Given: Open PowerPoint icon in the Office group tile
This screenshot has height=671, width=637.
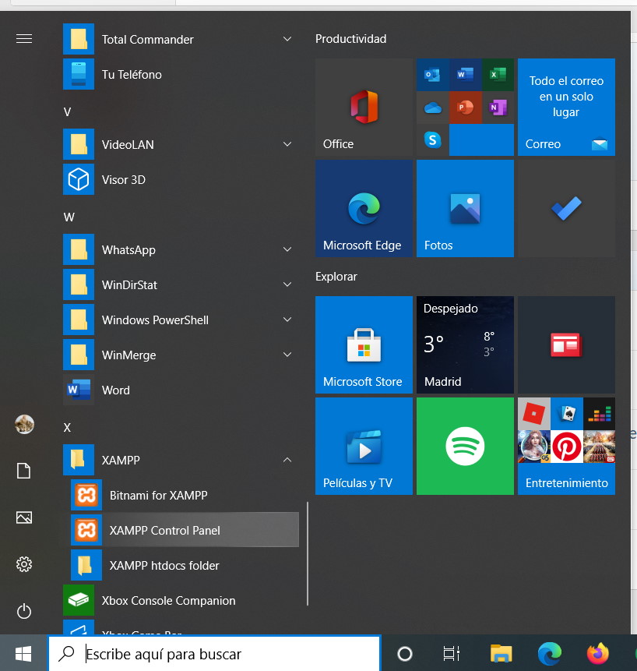Looking at the screenshot, I should click(x=465, y=108).
